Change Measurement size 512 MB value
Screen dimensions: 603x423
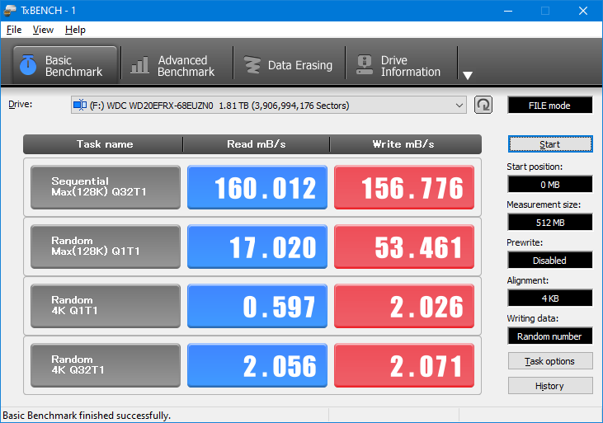coord(550,223)
